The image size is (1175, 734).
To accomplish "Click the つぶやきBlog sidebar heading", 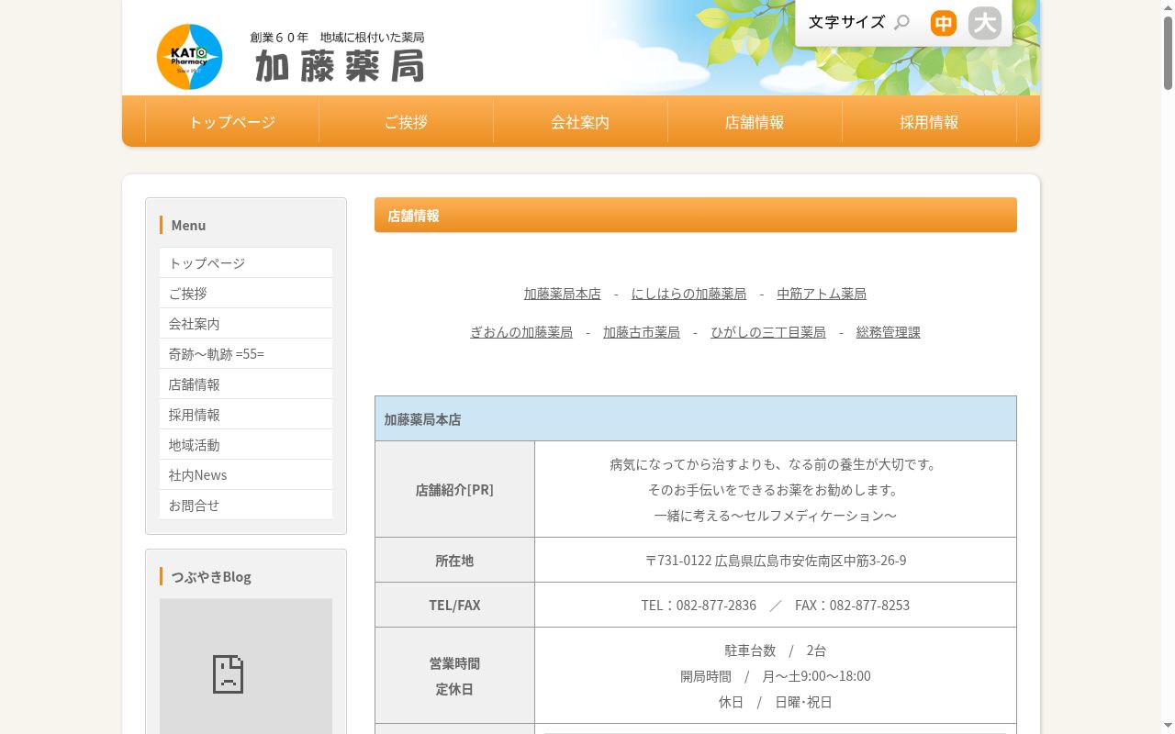I will [211, 576].
